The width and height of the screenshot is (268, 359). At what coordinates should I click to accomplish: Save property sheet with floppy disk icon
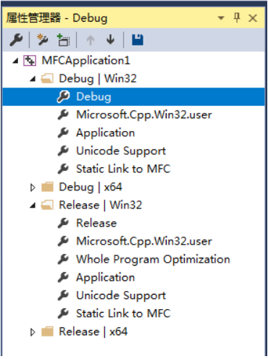click(x=138, y=40)
